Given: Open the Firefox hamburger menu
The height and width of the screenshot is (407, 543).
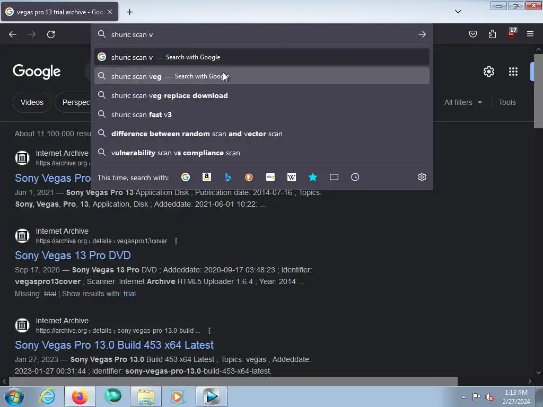Looking at the screenshot, I should coord(530,34).
